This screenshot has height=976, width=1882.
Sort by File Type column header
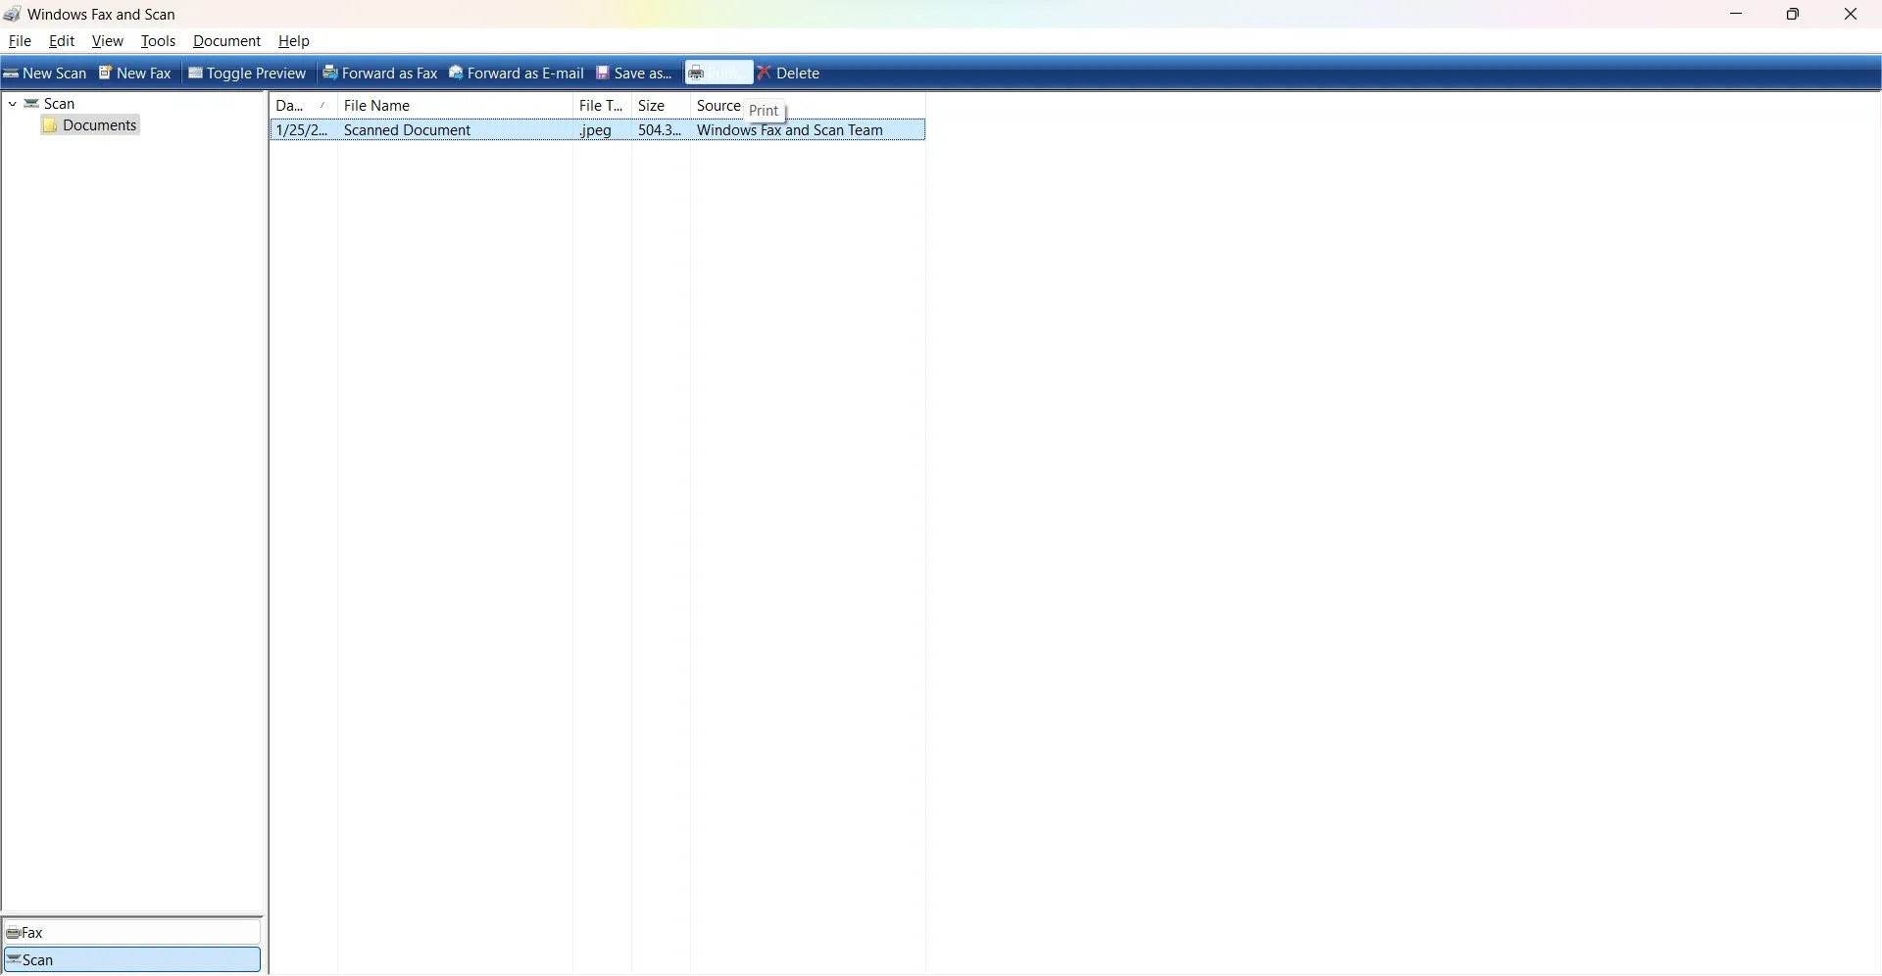tap(603, 106)
